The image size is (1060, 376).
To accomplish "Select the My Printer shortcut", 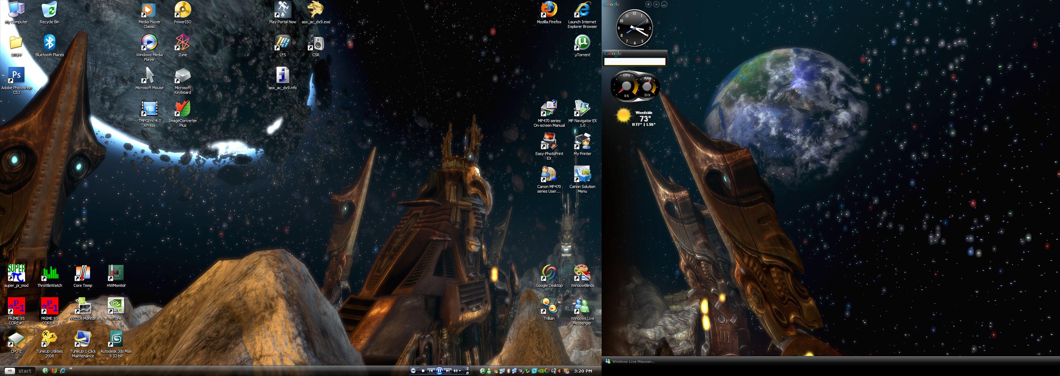I will click(x=582, y=144).
